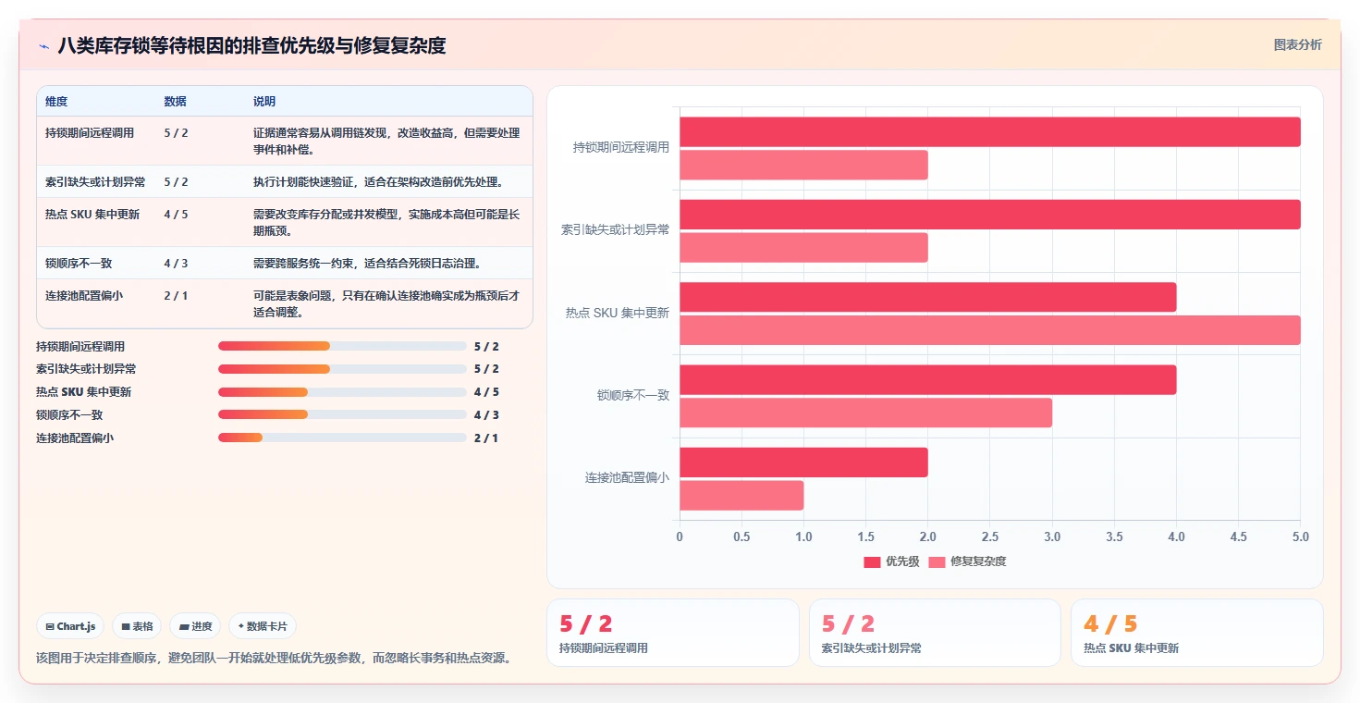The width and height of the screenshot is (1360, 703).
Task: Click the 修复复杂度 bar for 锁顺序不一致 in chart
Action: click(x=866, y=413)
